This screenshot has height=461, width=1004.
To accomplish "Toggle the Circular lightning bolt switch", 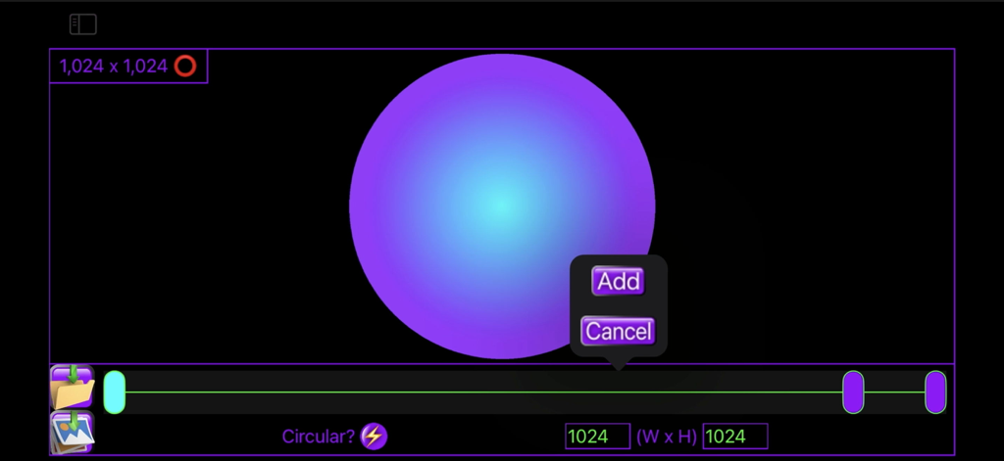I will click(x=374, y=437).
